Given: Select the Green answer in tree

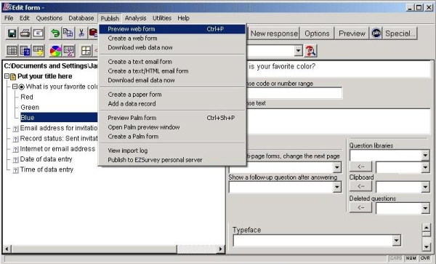Looking at the screenshot, I should click(30, 108).
